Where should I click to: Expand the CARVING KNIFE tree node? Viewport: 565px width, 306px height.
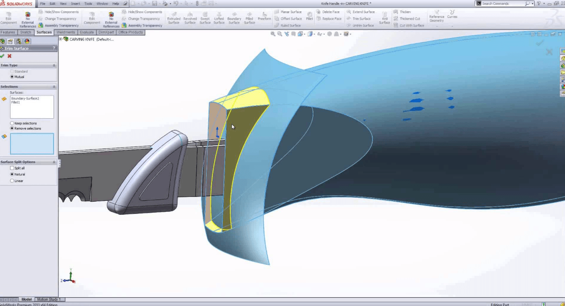(61, 39)
